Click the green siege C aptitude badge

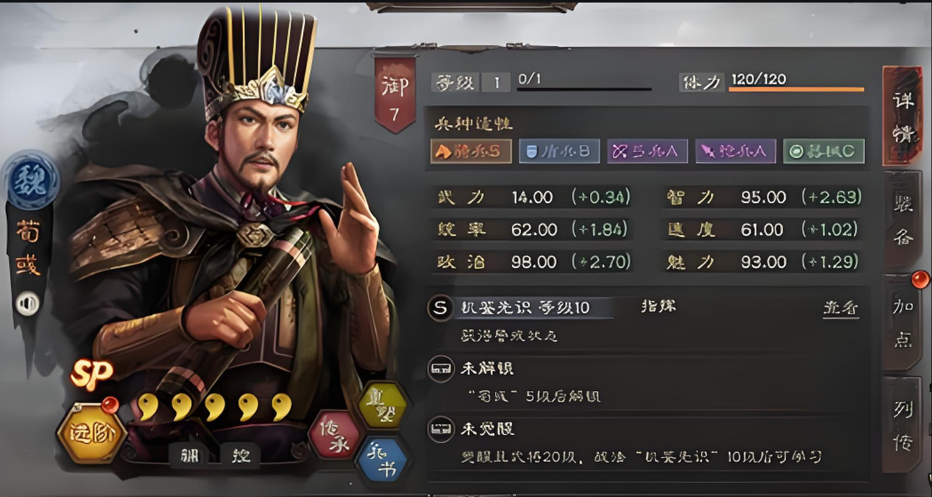pos(823,151)
